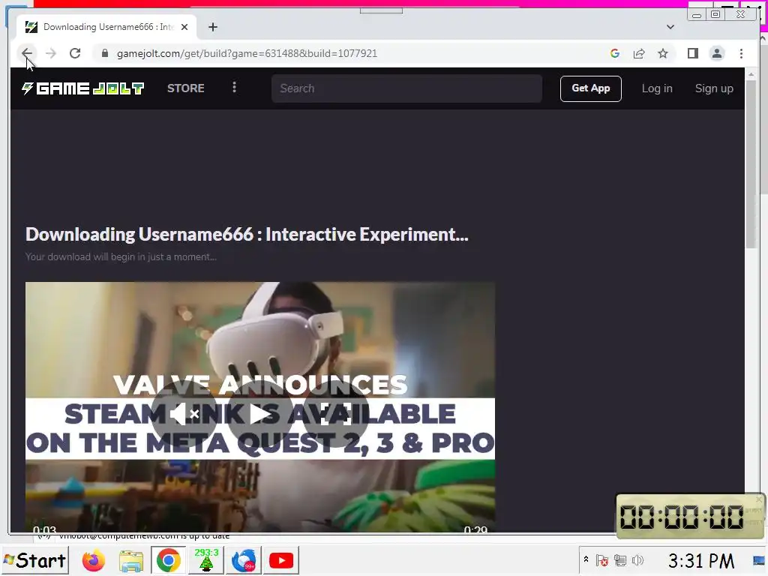Close the Downloading Username666 tab

pyautogui.click(x=184, y=28)
